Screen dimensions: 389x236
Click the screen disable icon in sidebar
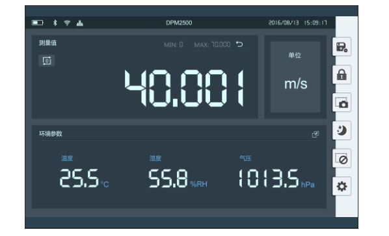pyautogui.click(x=342, y=158)
